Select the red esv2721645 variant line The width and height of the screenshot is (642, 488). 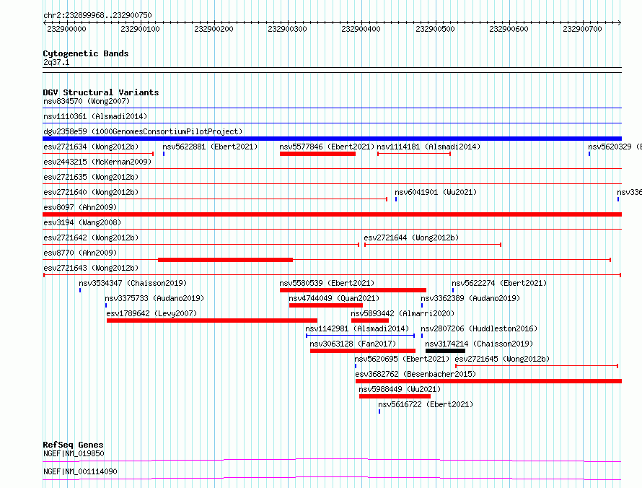[x=537, y=366]
